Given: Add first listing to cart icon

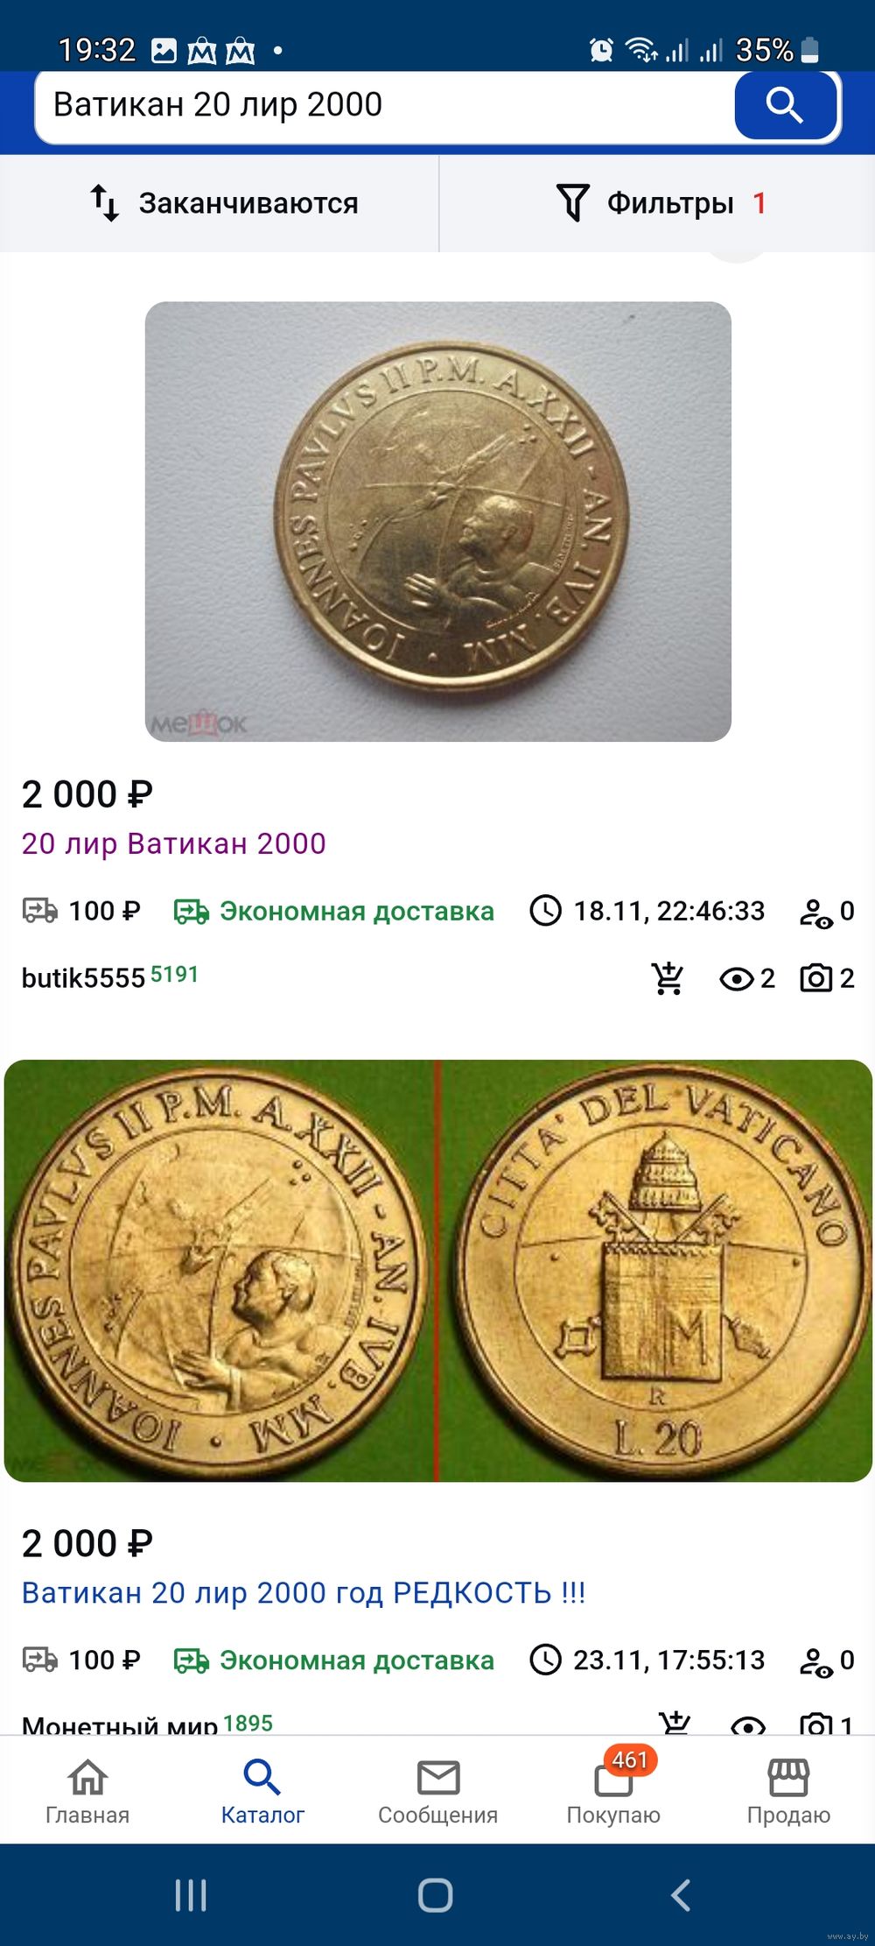Looking at the screenshot, I should click(x=668, y=978).
